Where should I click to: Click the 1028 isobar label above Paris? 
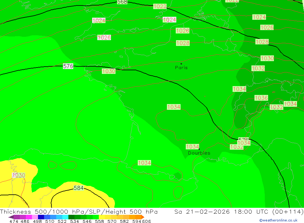coord(183,43)
